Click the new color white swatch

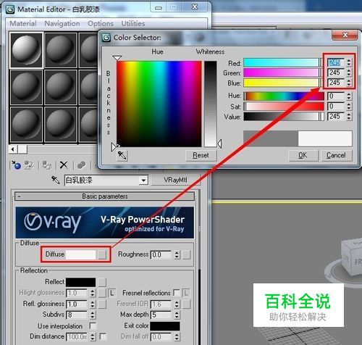point(325,138)
